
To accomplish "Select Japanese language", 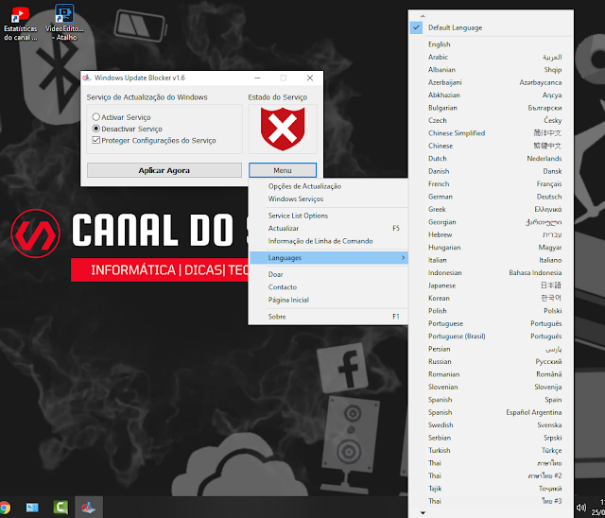I will [491, 285].
